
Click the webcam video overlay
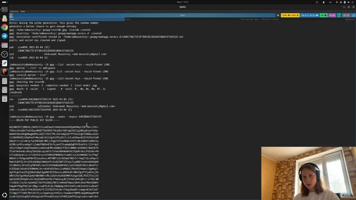click(x=309, y=173)
